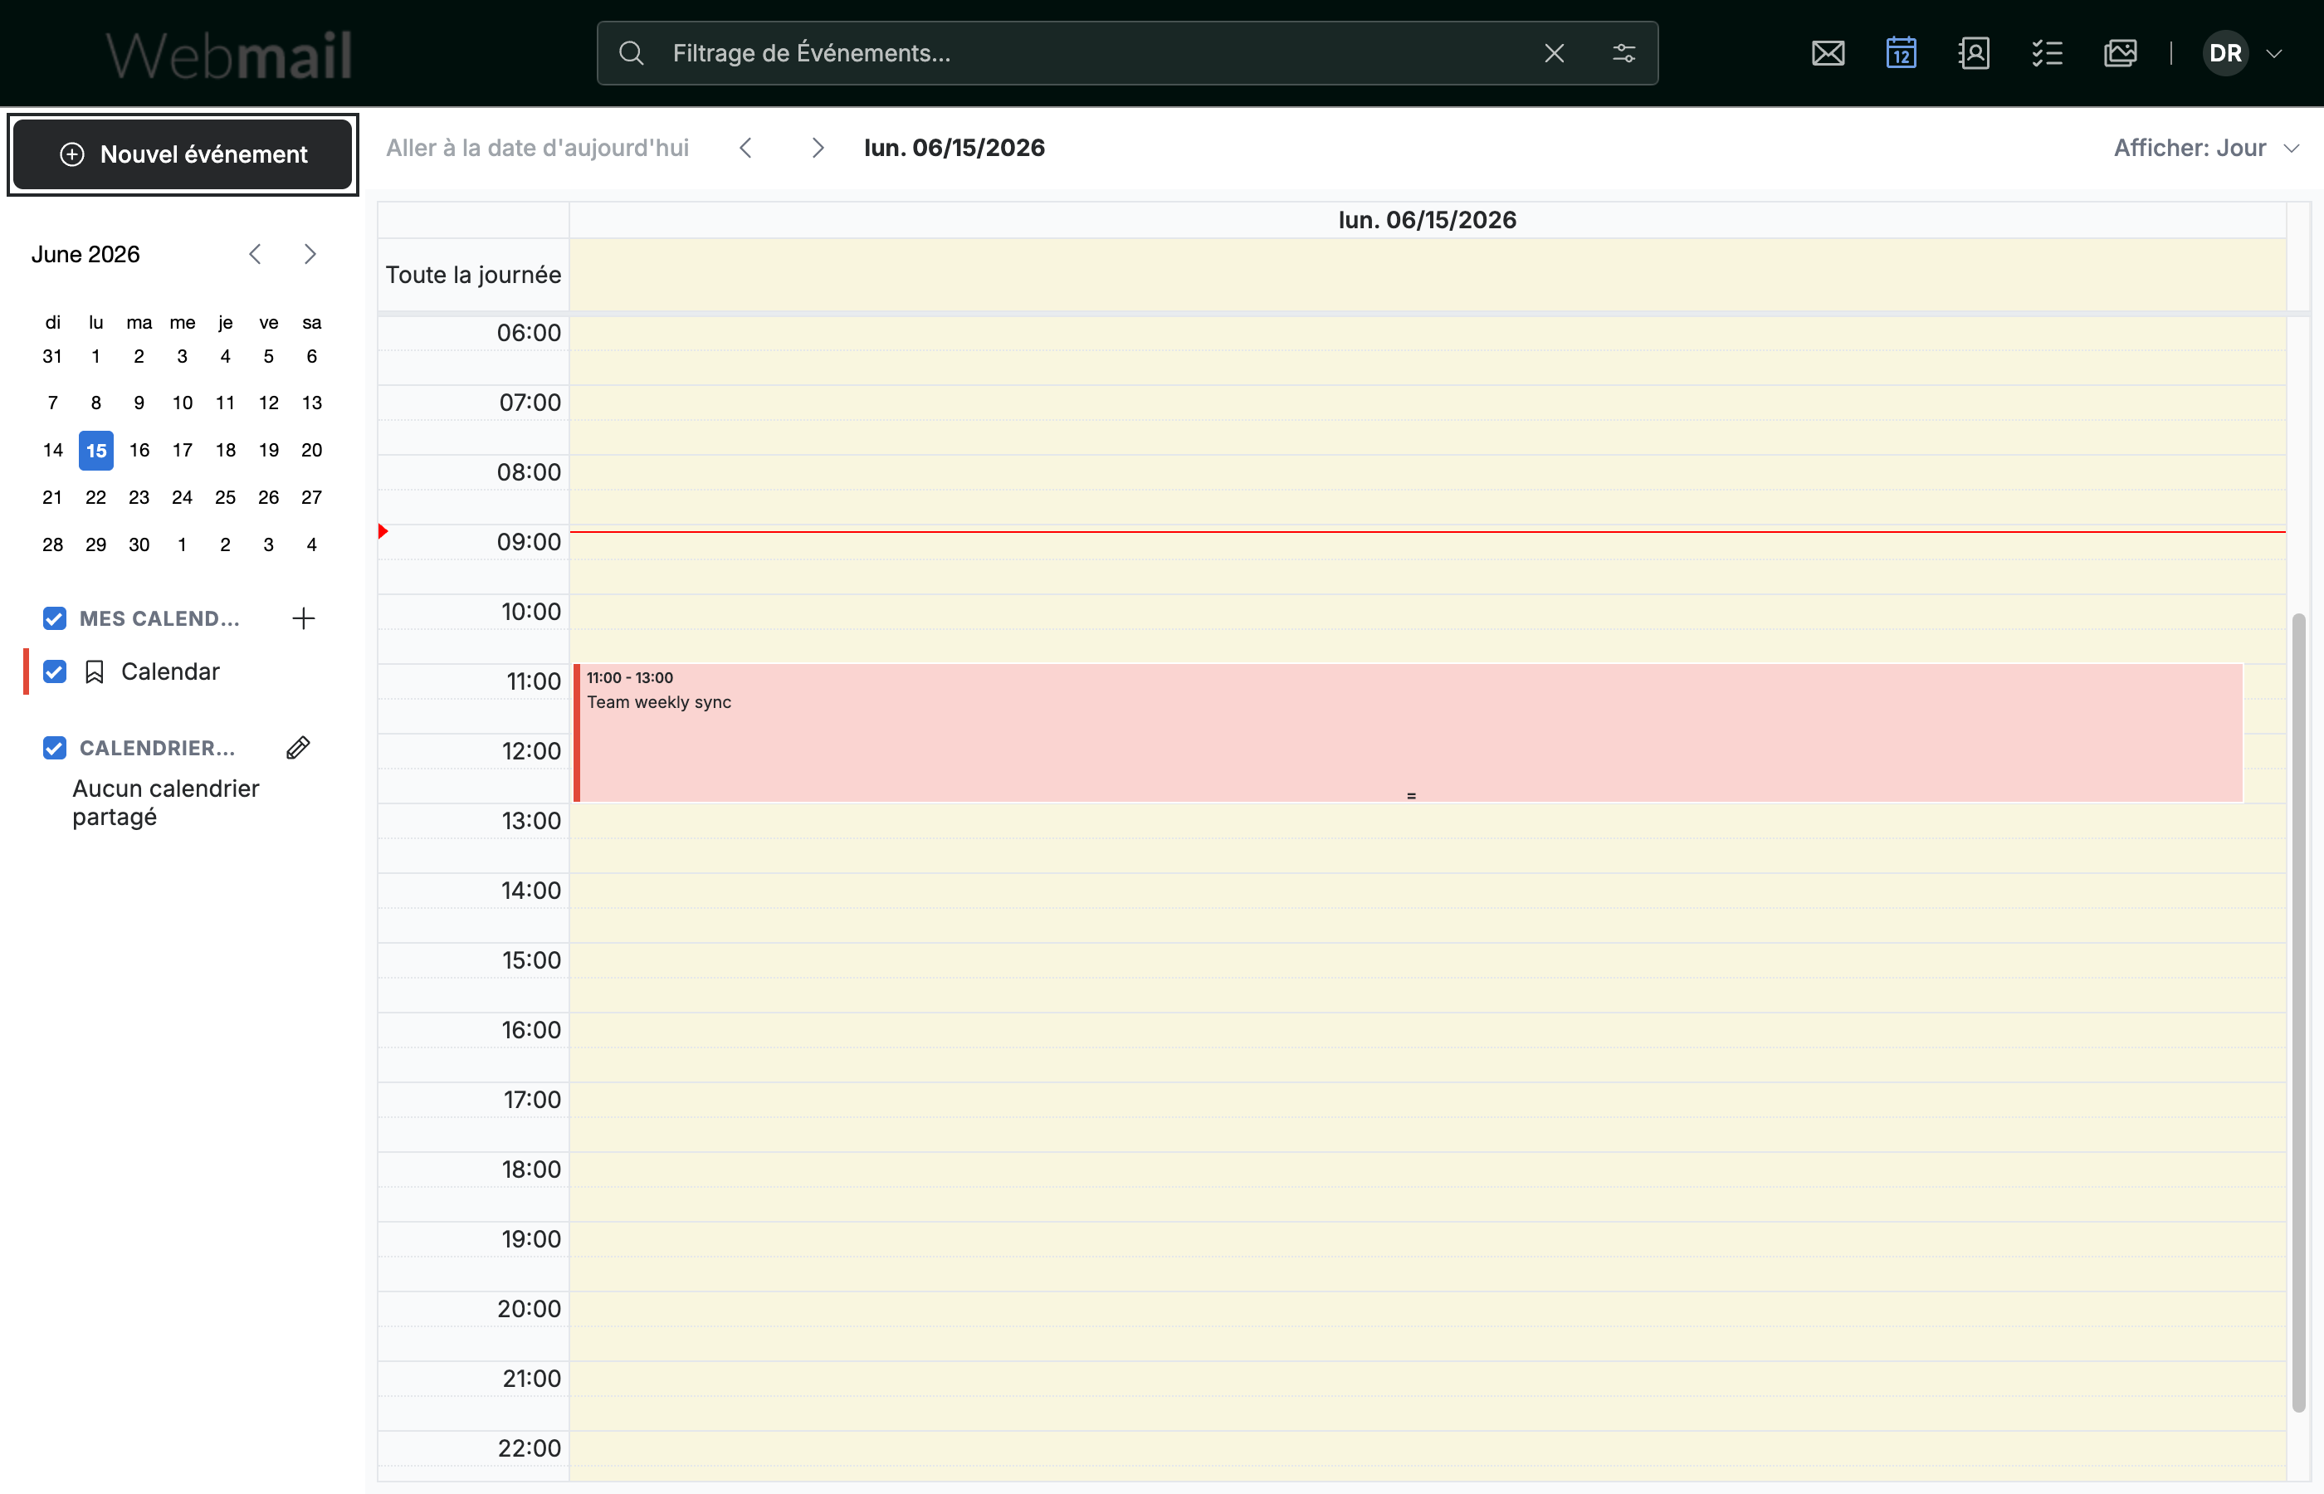This screenshot has height=1494, width=2324.
Task: Click the DR user avatar
Action: click(2225, 53)
